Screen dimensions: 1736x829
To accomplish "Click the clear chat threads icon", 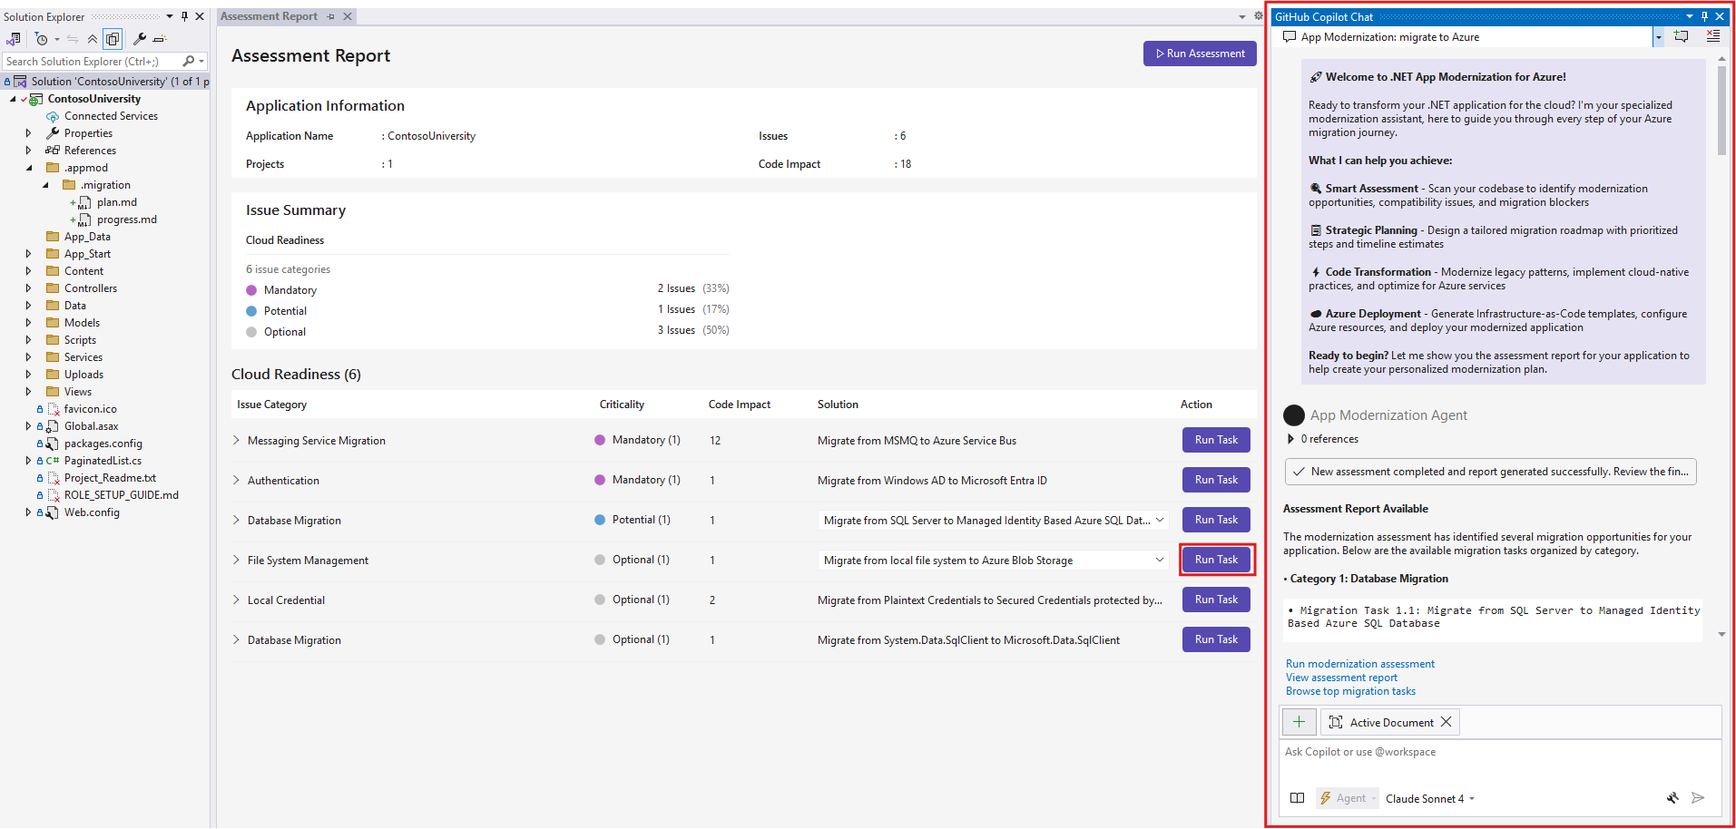I will tap(1712, 36).
